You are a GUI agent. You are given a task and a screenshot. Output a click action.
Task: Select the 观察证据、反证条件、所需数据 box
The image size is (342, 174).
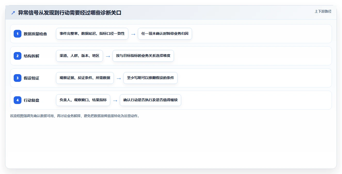pos(85,78)
